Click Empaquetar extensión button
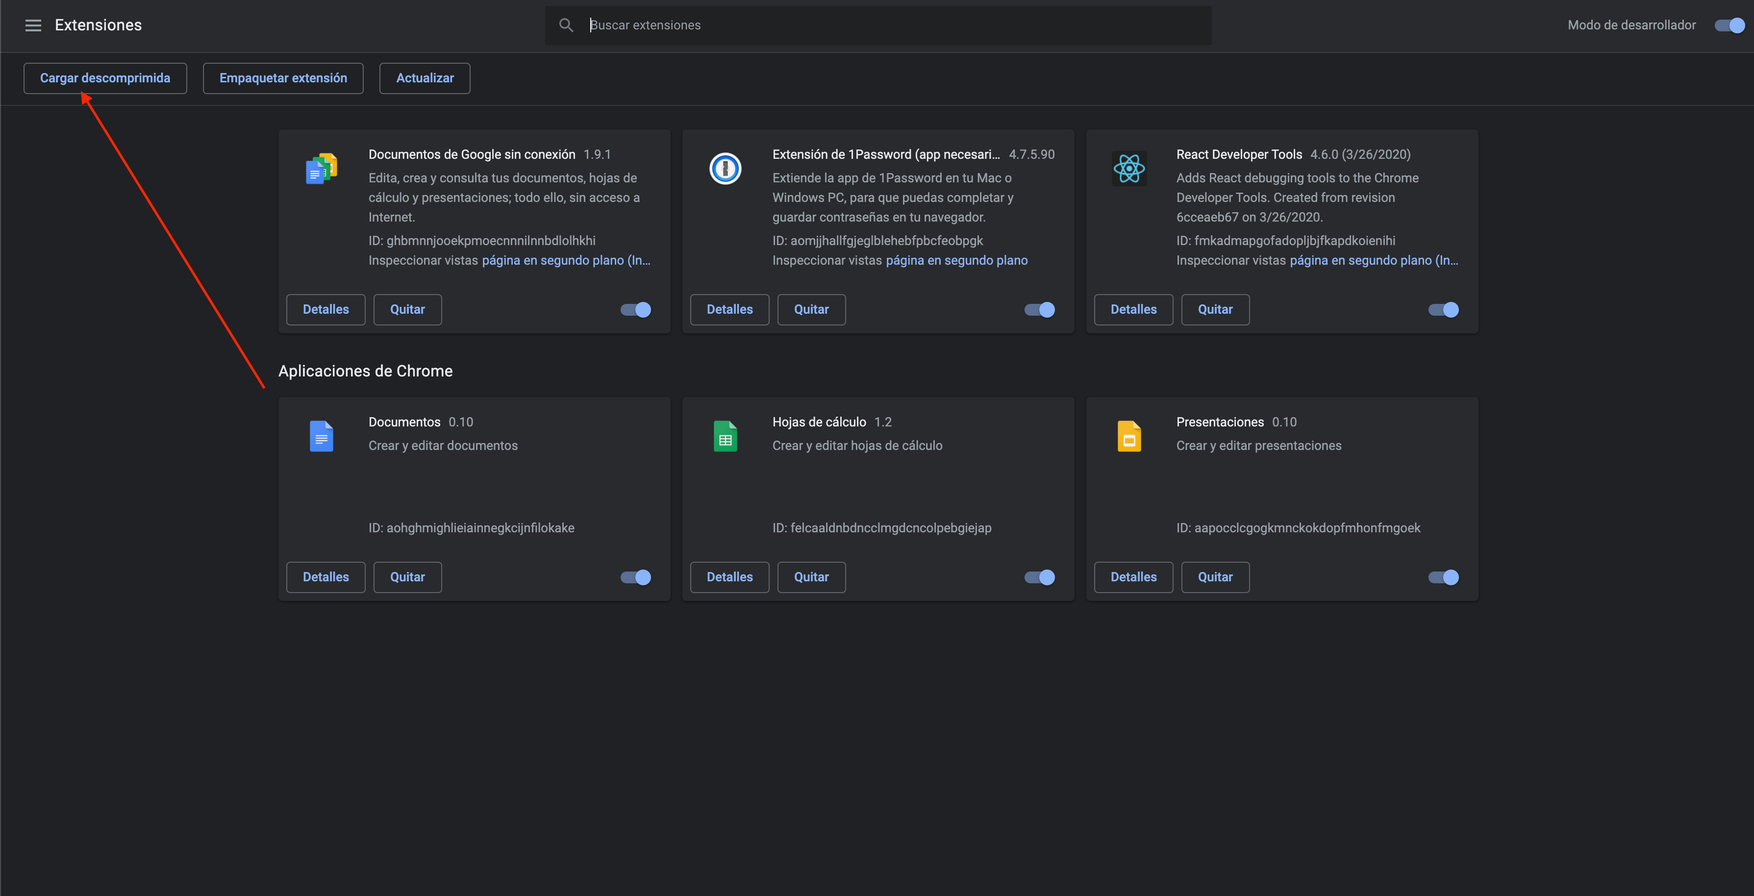Image resolution: width=1754 pixels, height=896 pixels. pos(282,78)
